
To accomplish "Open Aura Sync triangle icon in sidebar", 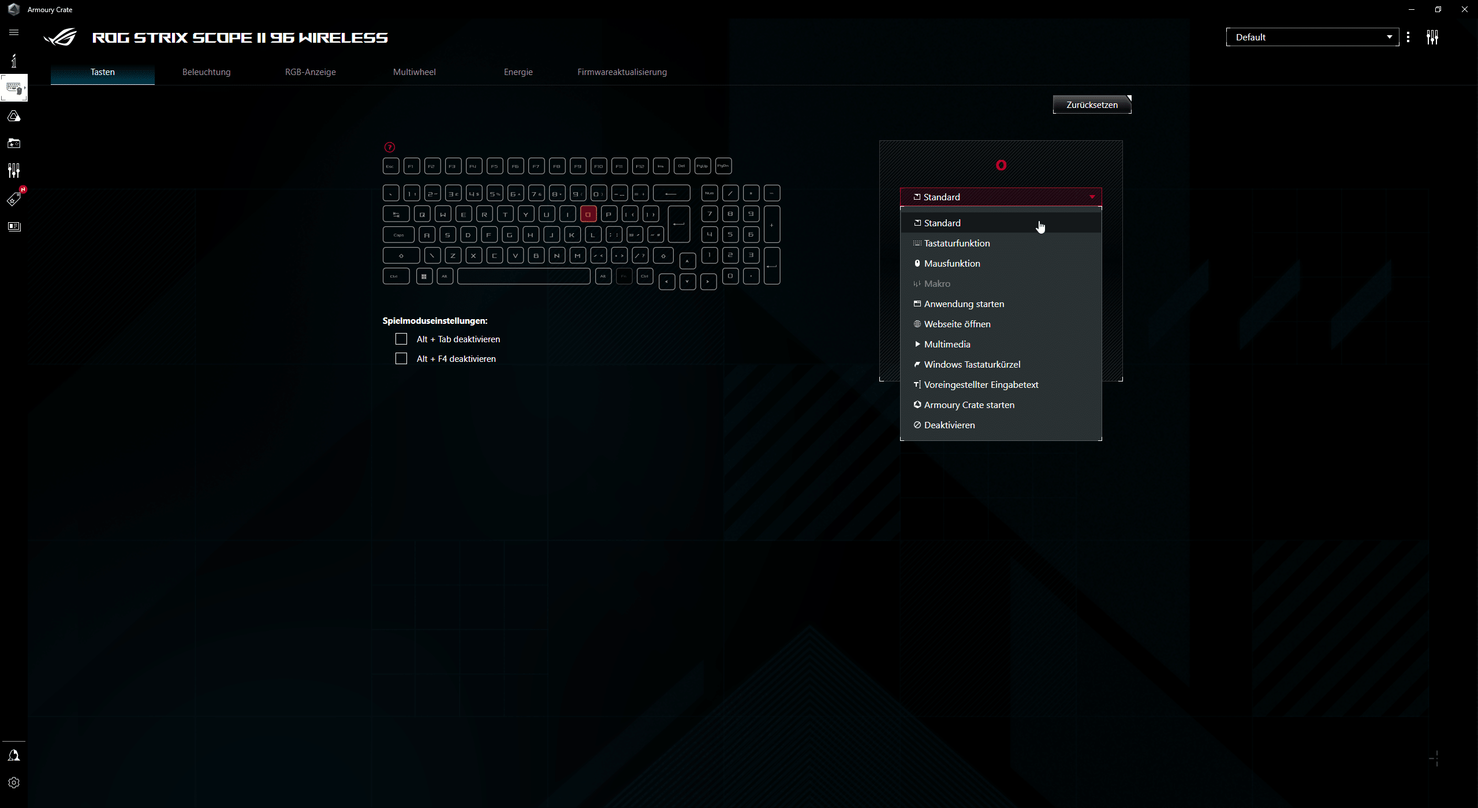I will pyautogui.click(x=14, y=117).
